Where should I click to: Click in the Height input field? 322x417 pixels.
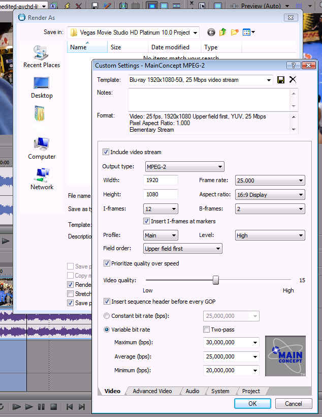coord(160,194)
